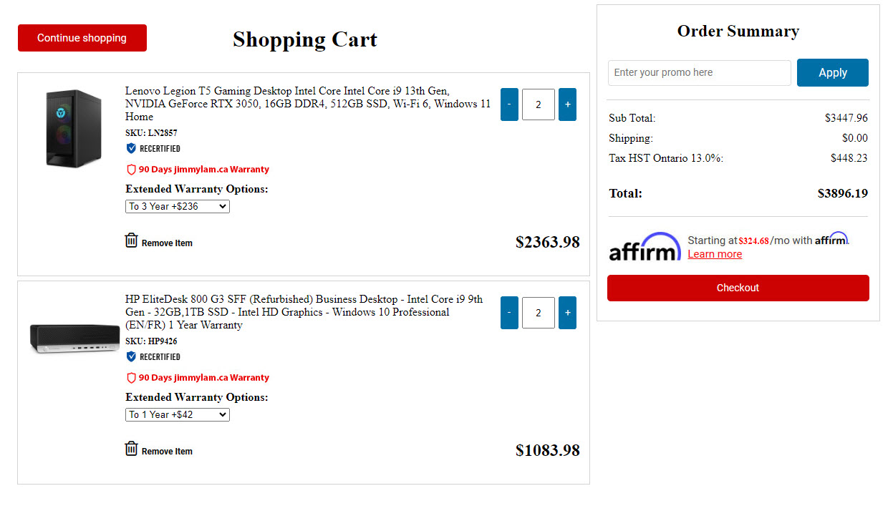Click warranty shield icon under HP EliteDesk
893x511 pixels.
131,378
